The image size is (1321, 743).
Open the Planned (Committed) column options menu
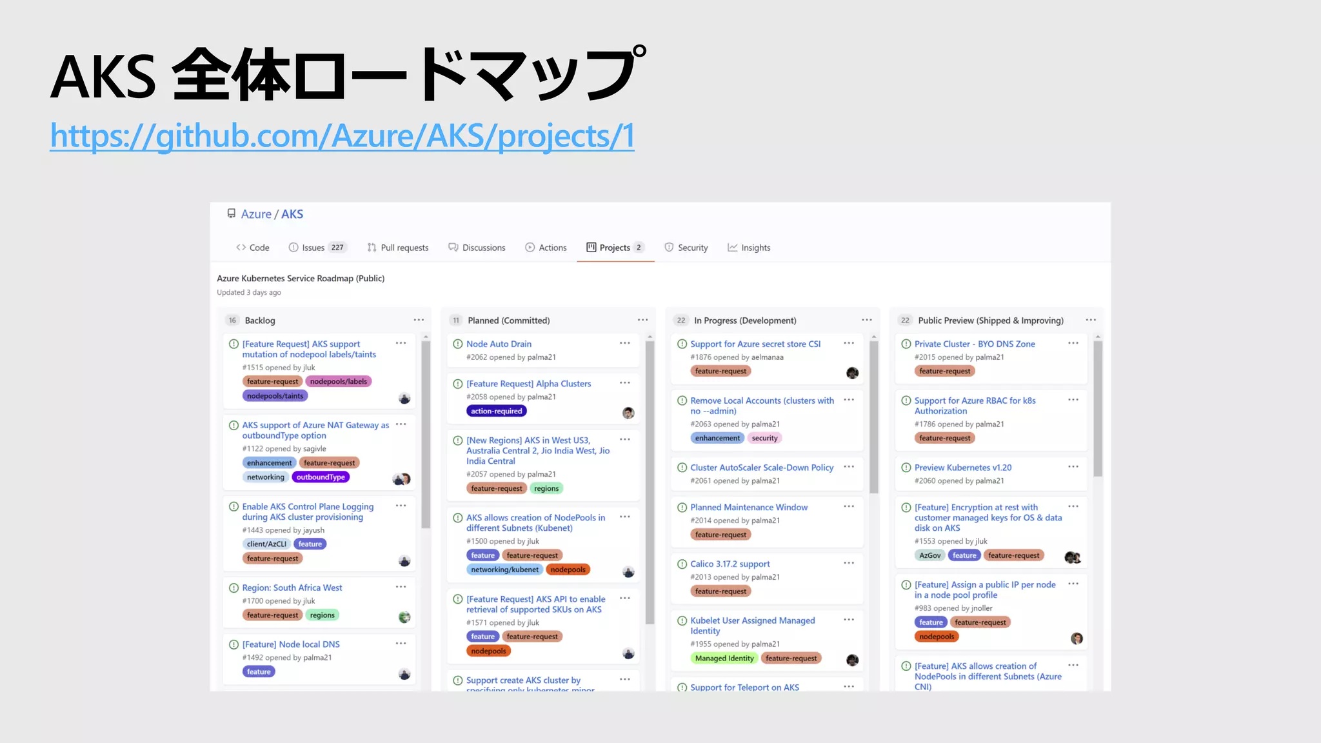643,320
